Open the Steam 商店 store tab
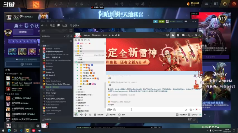The image size is (238, 133). pyautogui.click(x=52, y=25)
